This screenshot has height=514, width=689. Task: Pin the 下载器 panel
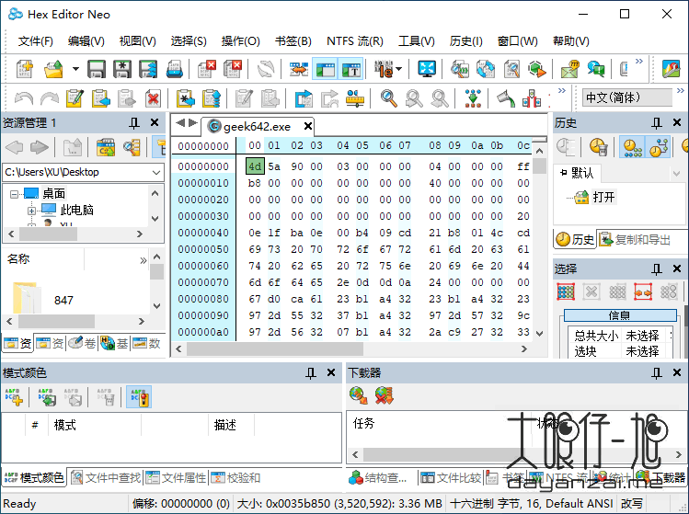pos(657,373)
